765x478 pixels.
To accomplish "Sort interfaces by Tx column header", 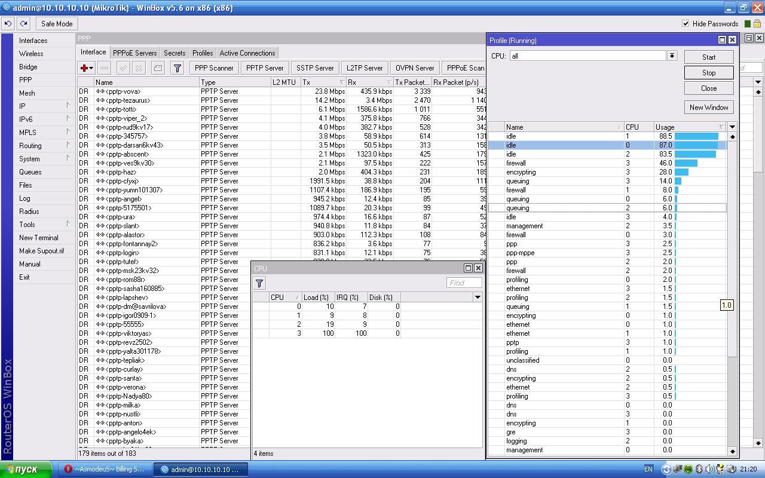I will coord(323,82).
